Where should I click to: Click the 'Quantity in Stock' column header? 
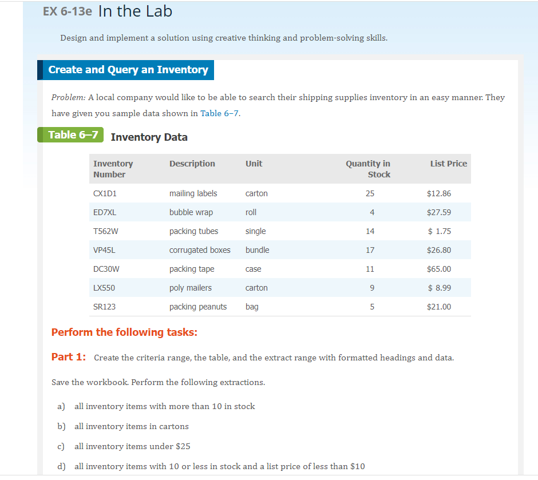pos(368,169)
